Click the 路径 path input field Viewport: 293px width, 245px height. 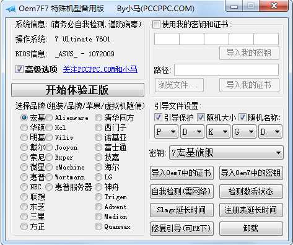pos(226,70)
